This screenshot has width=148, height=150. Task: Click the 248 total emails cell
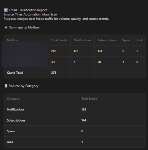[x=54, y=51]
